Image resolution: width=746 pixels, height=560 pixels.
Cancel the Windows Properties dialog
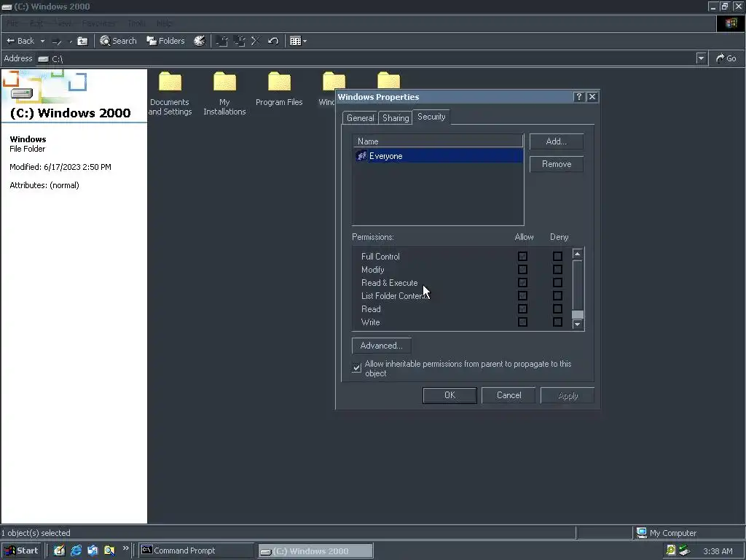[x=509, y=395]
